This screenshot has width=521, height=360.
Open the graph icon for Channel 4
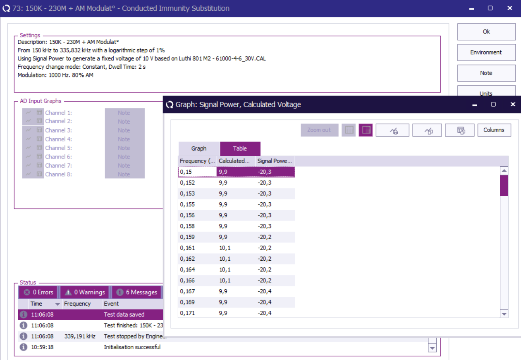click(28, 139)
